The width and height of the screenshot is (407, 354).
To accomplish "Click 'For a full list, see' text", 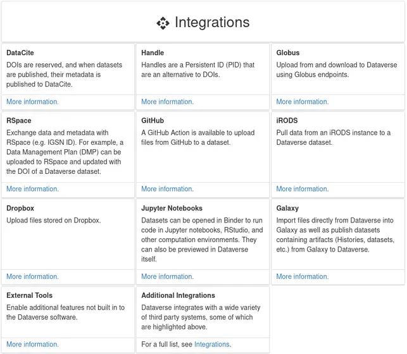I will tap(166, 345).
